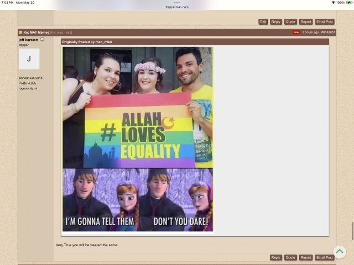Open jeff karsten's profile name link
The height and width of the screenshot is (265, 354).
click(x=28, y=40)
